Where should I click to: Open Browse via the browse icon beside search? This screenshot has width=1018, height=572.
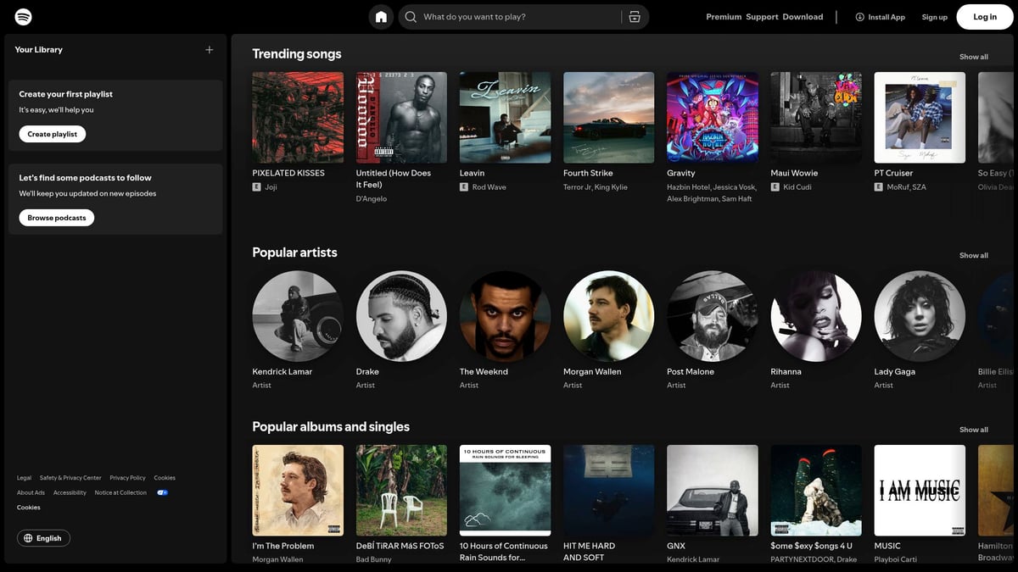coord(635,16)
